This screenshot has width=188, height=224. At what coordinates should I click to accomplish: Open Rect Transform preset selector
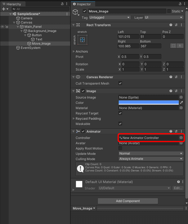point(176,25)
